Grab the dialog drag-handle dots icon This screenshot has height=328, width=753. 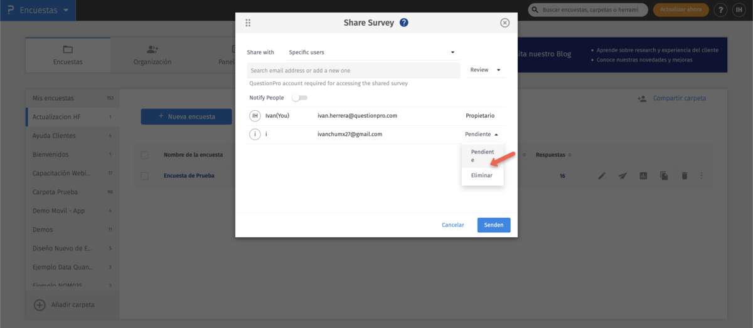(248, 23)
